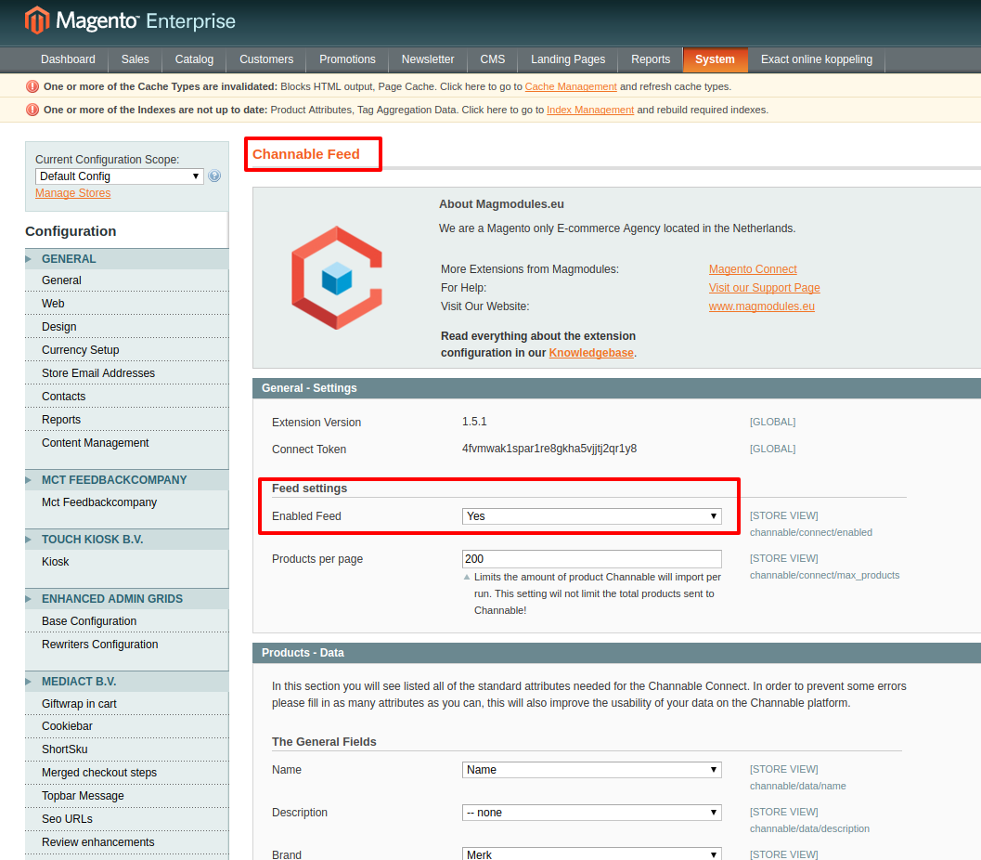Collapse the ENHANCED ADMIN GRIDS section
Viewport: 981px width, 860px height.
click(x=127, y=598)
